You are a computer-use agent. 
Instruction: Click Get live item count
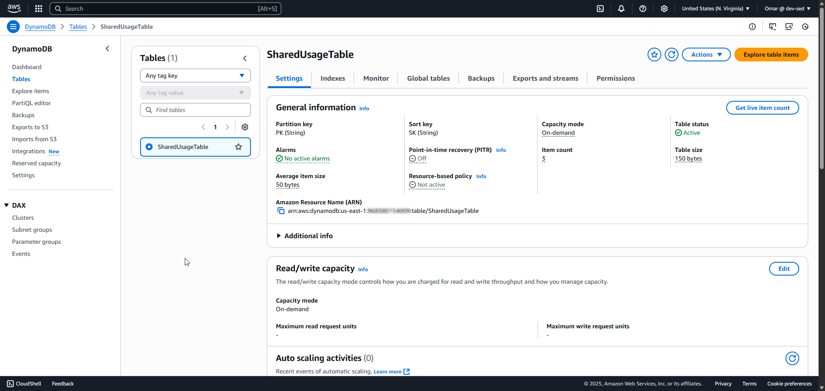pos(762,108)
